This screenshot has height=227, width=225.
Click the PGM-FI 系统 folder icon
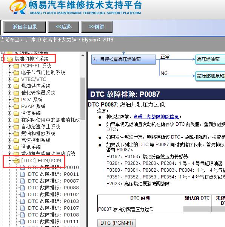click(x=16, y=66)
